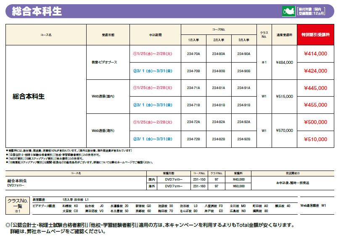
Task: Select the 教室・ビデオブース attendance format cell
Action: coord(105,62)
